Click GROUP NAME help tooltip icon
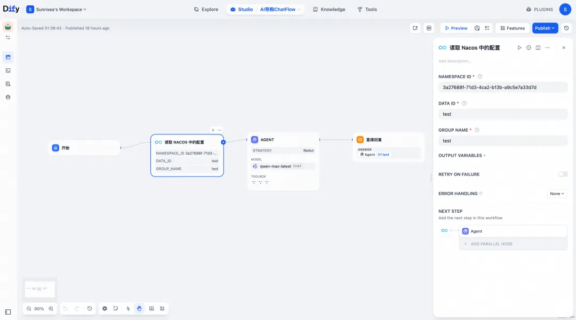Viewport: 576px width, 320px height. (x=477, y=130)
